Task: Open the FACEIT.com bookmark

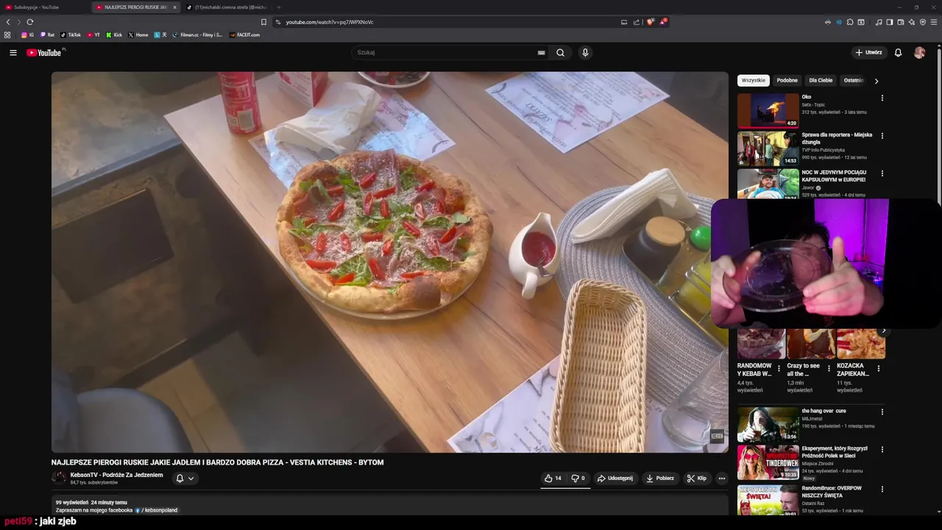Action: (x=244, y=35)
